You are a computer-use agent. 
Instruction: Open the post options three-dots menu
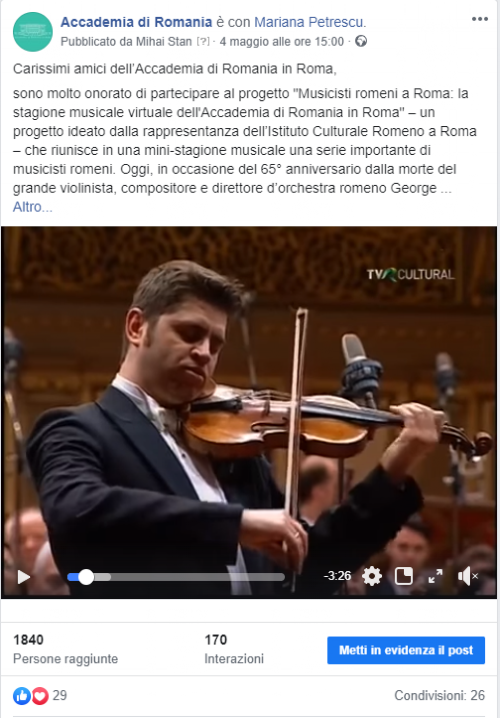[x=479, y=19]
